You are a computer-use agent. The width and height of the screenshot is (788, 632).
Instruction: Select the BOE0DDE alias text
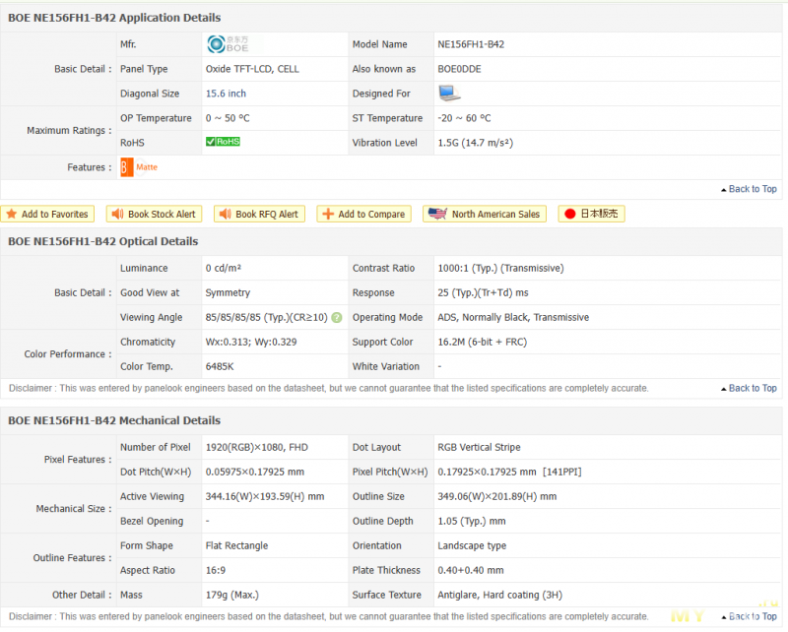click(x=459, y=69)
